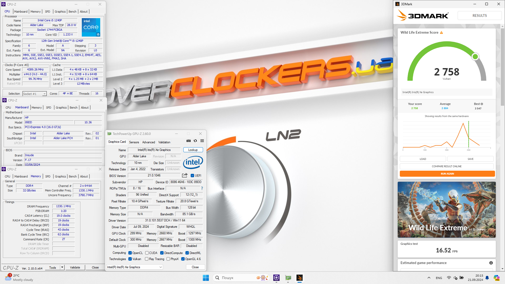Click the Intel logo in GPU-Z
The image size is (505, 284).
[193, 162]
